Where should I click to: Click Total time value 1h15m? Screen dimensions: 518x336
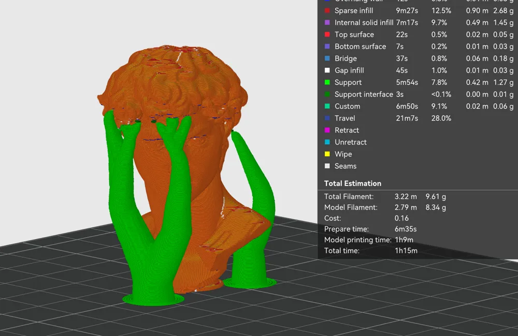[406, 251]
